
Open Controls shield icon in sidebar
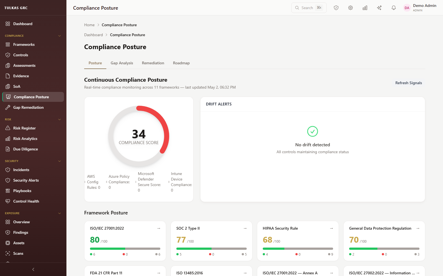pyautogui.click(x=8, y=55)
